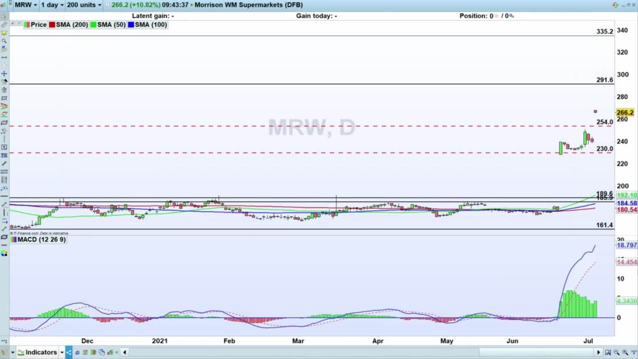
Task: Click the yellow 266.2 current price tag
Action: click(625, 113)
